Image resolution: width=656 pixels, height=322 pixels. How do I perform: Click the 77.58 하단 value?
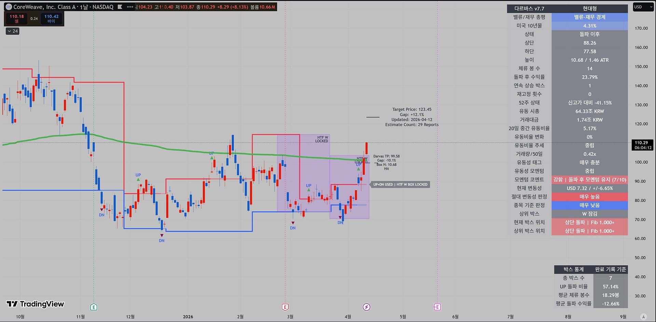coord(590,51)
